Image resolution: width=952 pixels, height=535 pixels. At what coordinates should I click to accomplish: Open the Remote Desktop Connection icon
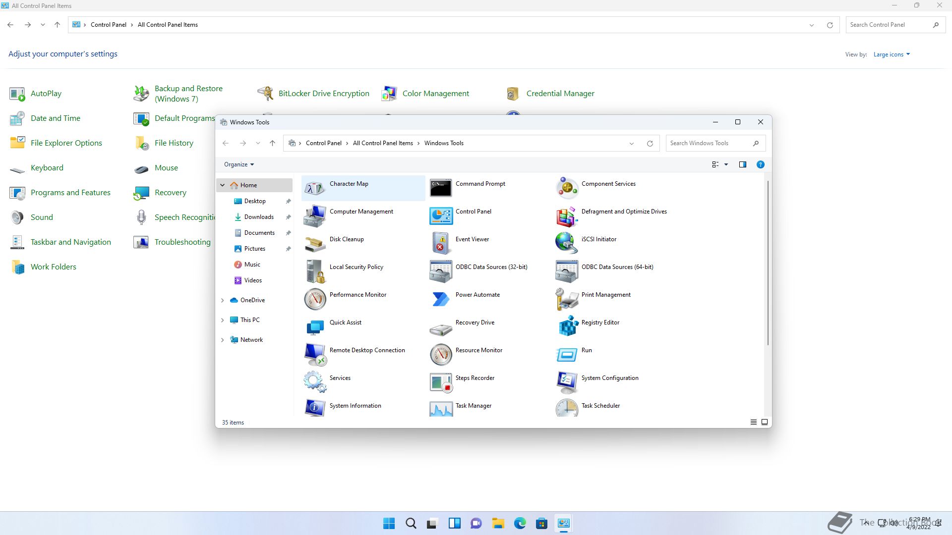point(315,355)
